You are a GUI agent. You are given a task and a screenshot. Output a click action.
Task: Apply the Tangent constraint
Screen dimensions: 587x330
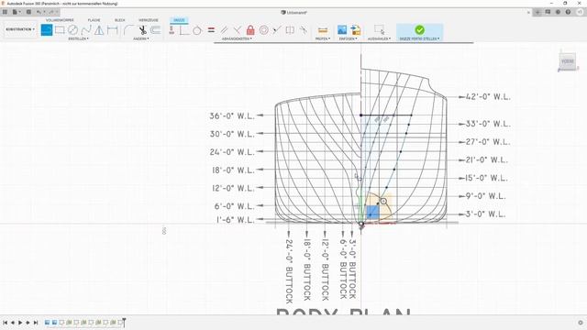(x=197, y=30)
